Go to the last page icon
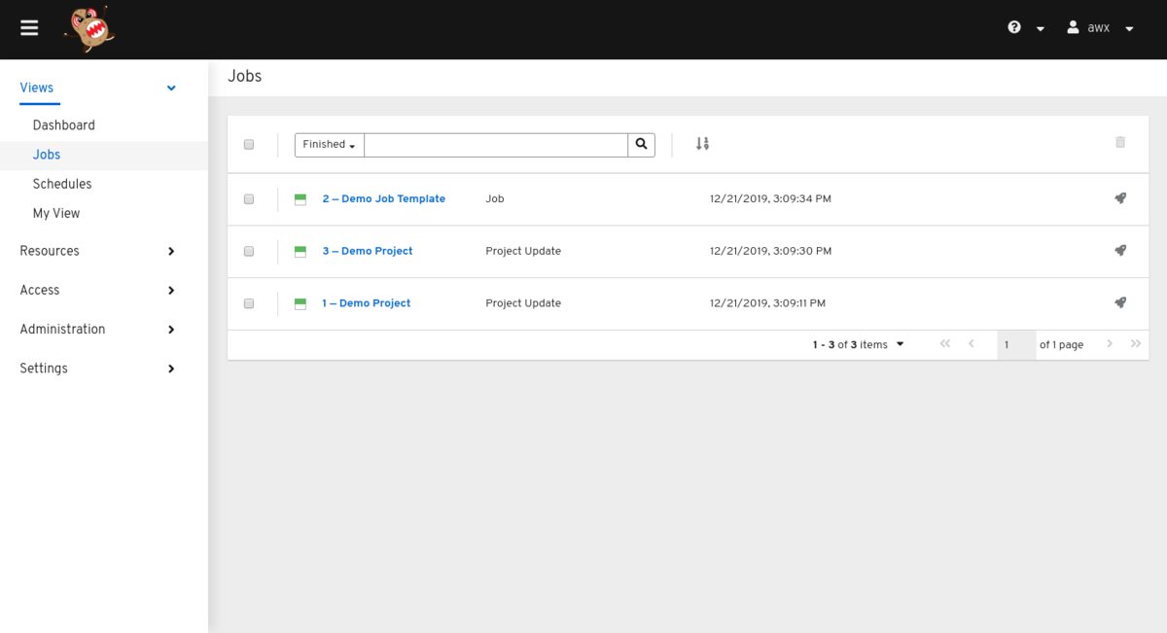The image size is (1167, 633). (1136, 344)
